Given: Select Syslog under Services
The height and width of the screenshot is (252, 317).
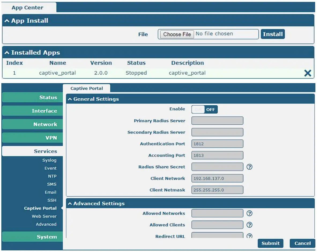Looking at the screenshot, I should tap(49, 160).
